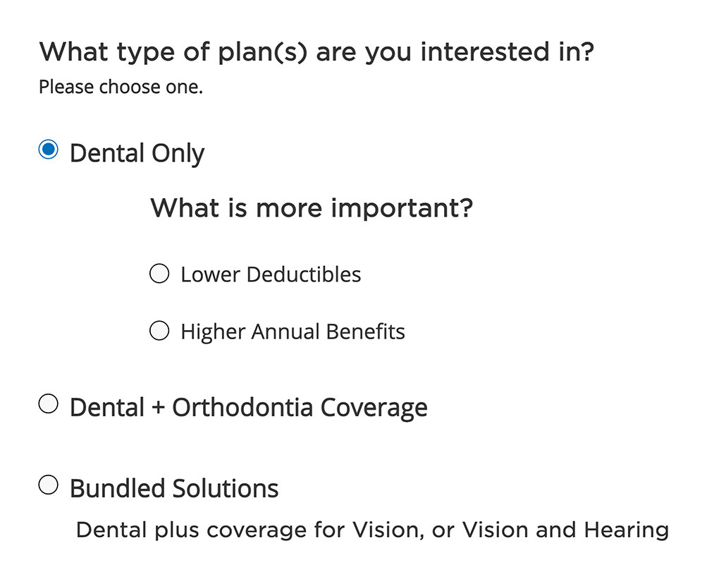The height and width of the screenshot is (582, 707).
Task: Click the word "Orthodontia" in the second plan option
Action: click(242, 408)
